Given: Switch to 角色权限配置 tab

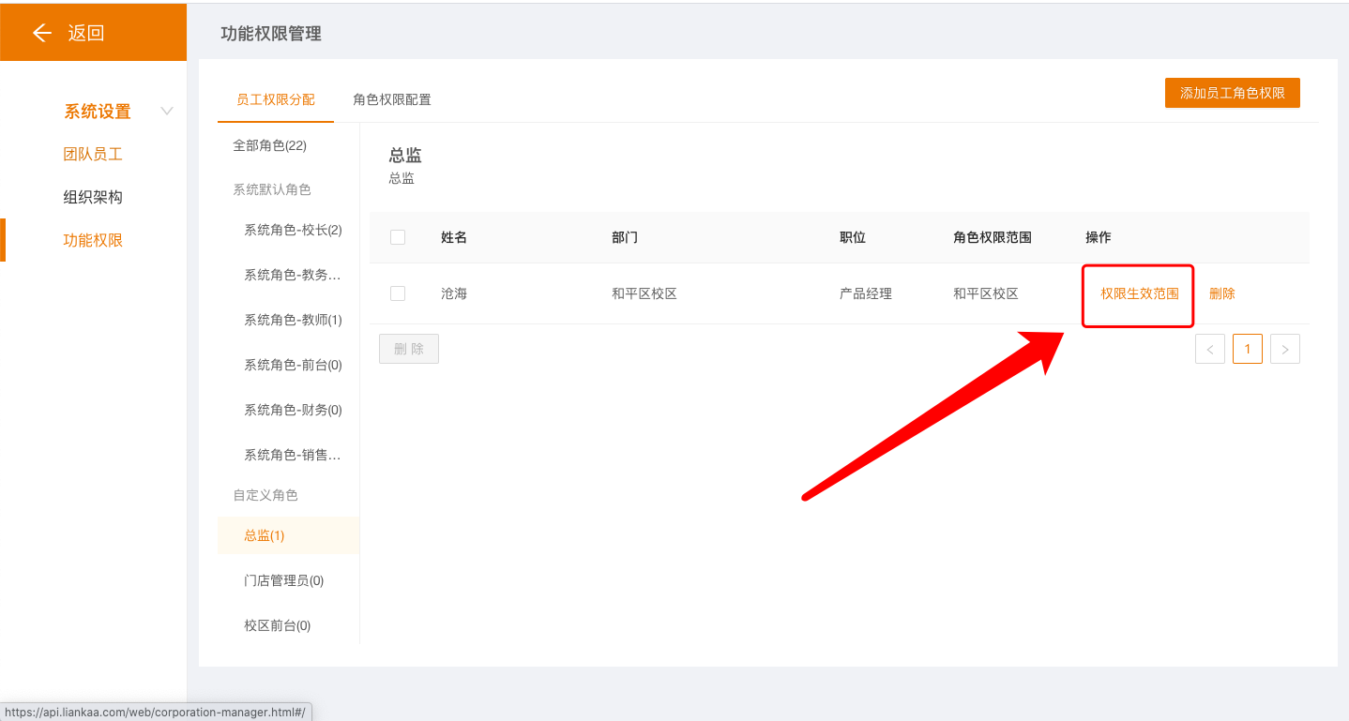Looking at the screenshot, I should (392, 99).
